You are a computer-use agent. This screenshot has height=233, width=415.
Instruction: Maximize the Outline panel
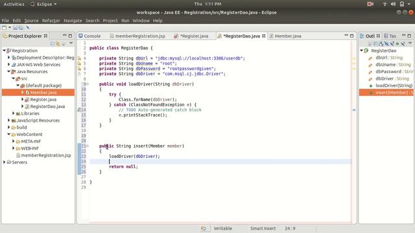(409, 36)
